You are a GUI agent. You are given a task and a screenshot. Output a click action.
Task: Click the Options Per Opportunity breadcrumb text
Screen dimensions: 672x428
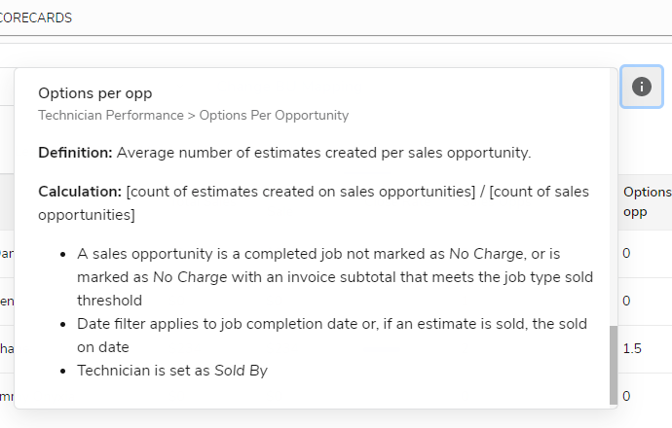274,115
